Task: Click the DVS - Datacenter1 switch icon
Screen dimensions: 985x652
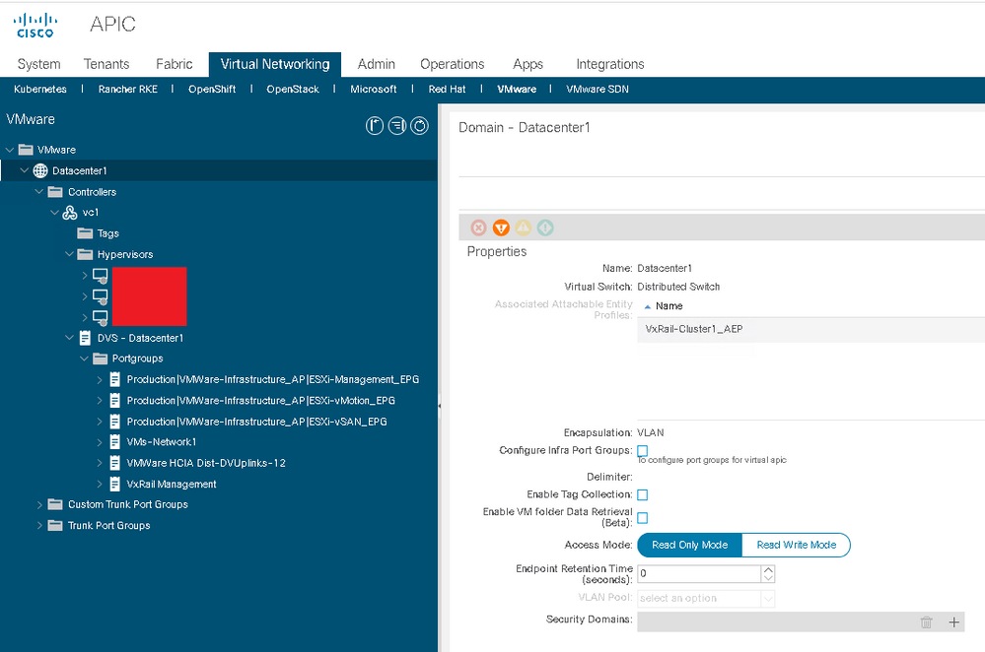Action: pos(85,338)
